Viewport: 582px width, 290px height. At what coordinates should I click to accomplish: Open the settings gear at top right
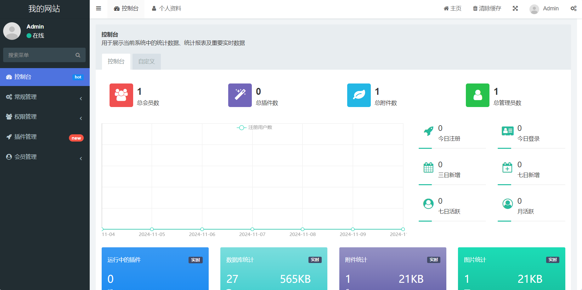pyautogui.click(x=574, y=8)
